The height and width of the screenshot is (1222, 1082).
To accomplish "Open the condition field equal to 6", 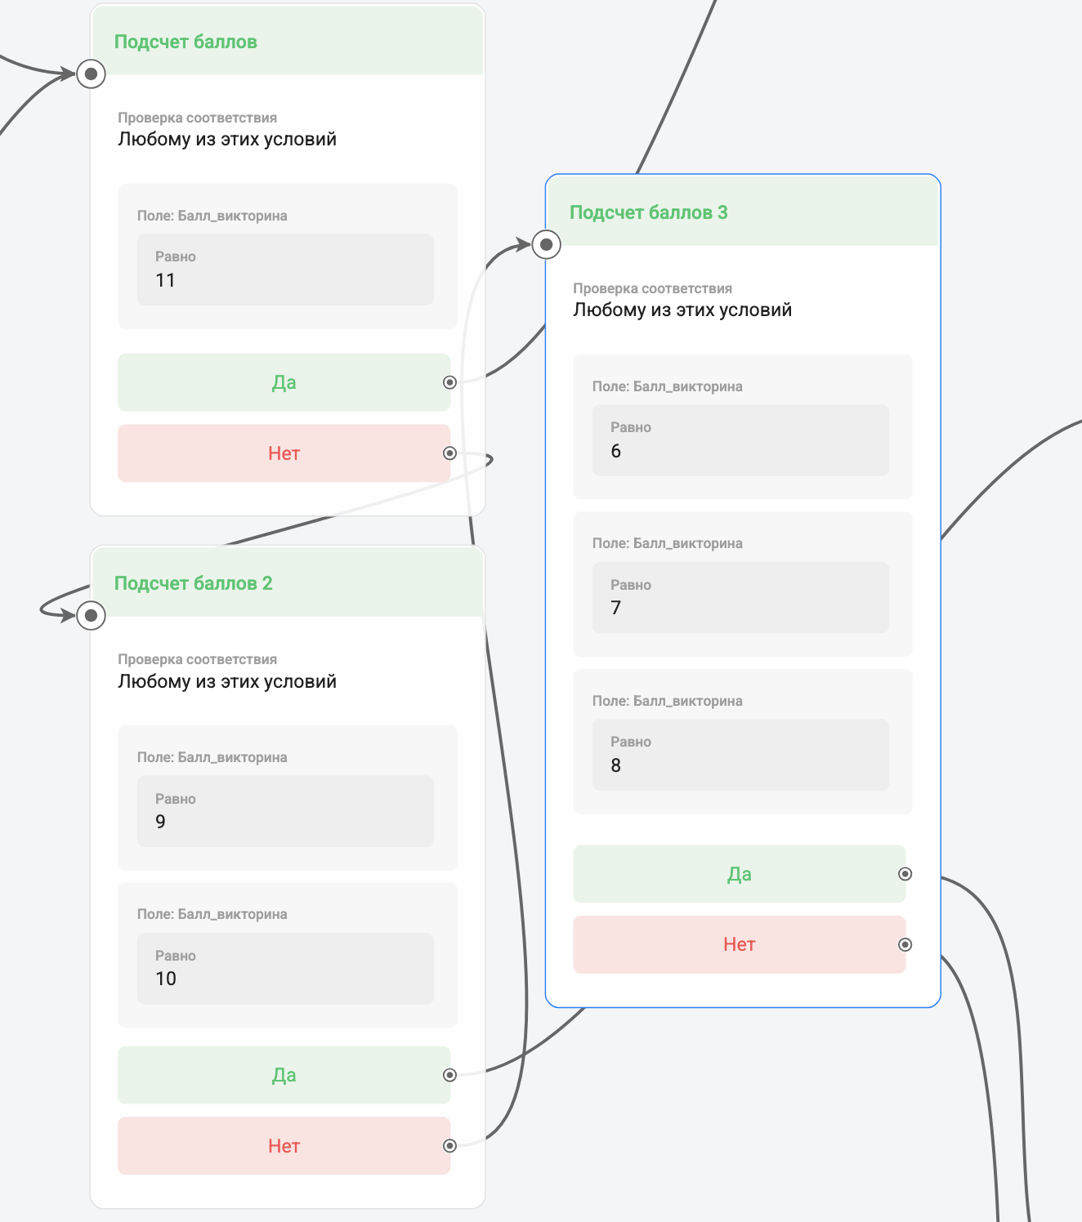I will tap(740, 440).
